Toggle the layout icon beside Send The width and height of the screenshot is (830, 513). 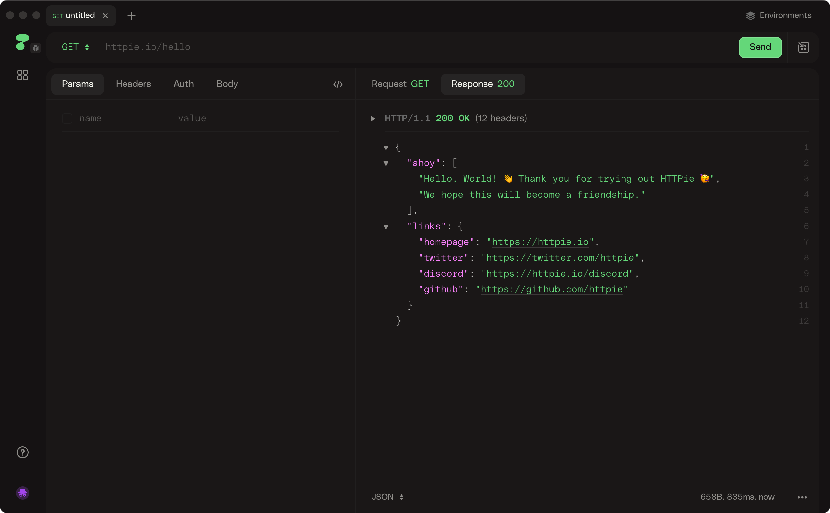[x=803, y=47]
